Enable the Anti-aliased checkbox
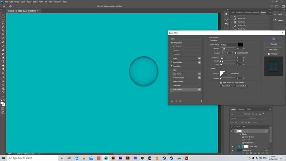 click(229, 73)
